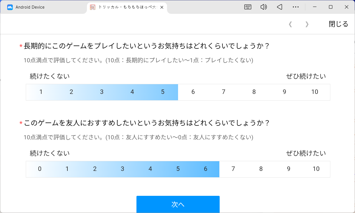Click the Android Device app logo icon
The width and height of the screenshot is (355, 213).
(x=10, y=7)
